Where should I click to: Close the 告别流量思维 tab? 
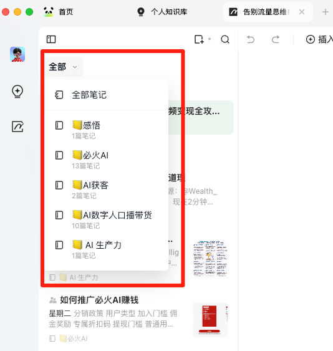tap(302, 12)
